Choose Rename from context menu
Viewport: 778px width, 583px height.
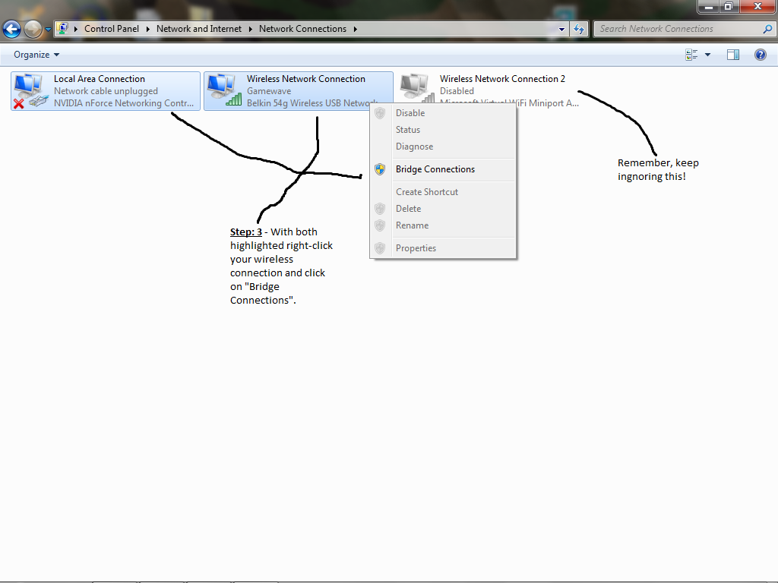[x=443, y=225]
